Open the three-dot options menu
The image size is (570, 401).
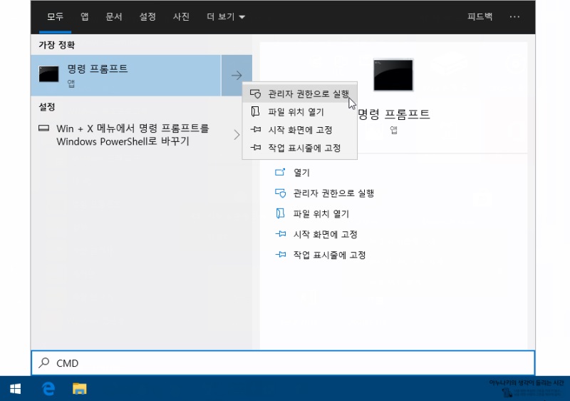coord(514,16)
